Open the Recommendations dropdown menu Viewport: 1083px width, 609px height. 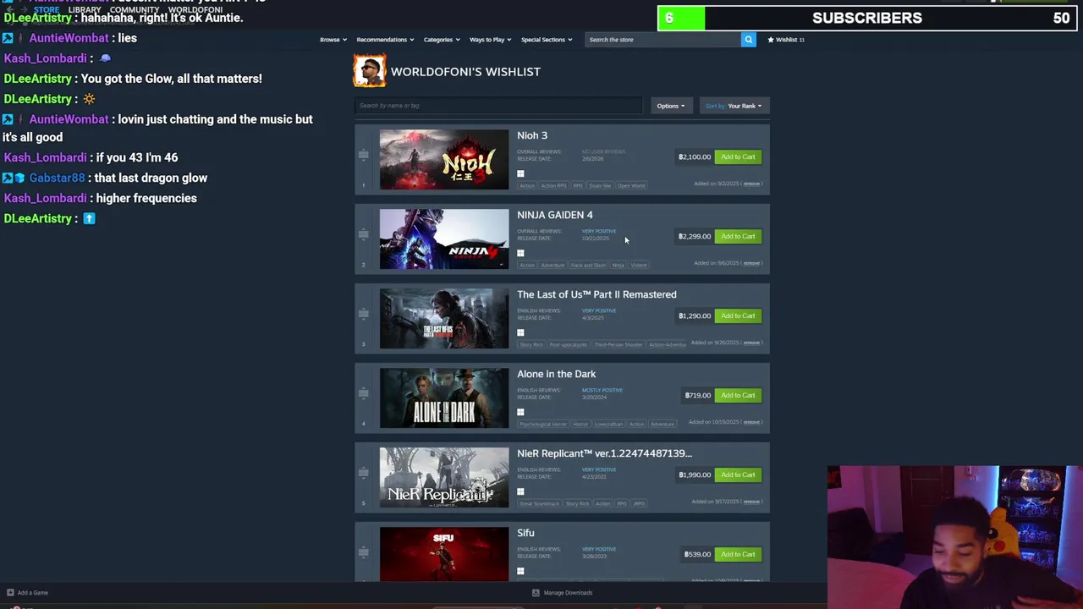[385, 39]
